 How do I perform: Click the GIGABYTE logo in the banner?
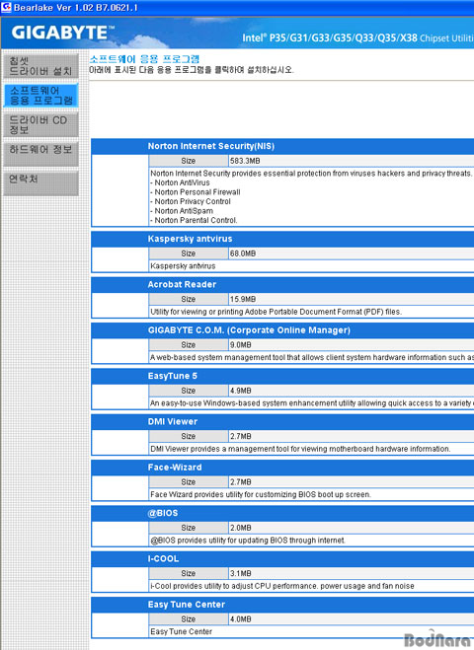tap(62, 33)
